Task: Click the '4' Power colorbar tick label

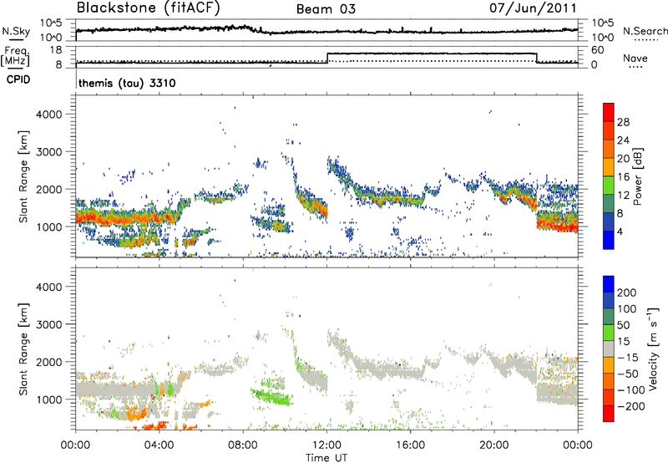Action: pyautogui.click(x=620, y=232)
